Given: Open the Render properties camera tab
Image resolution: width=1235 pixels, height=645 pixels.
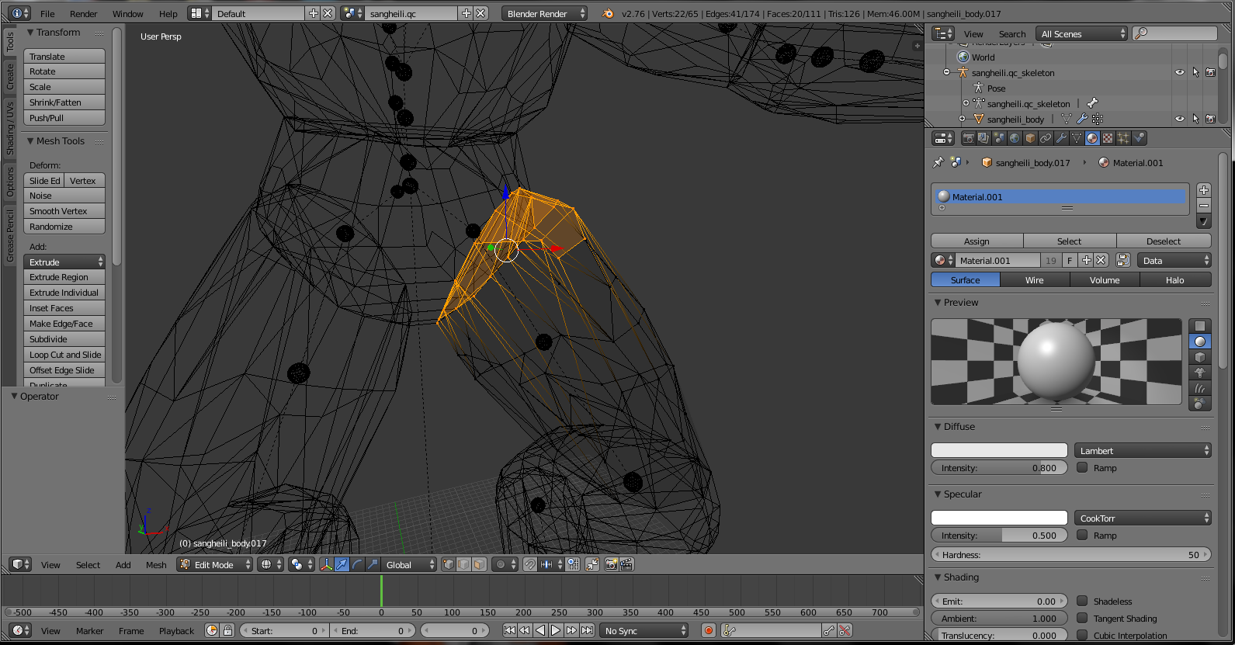Looking at the screenshot, I should [968, 138].
